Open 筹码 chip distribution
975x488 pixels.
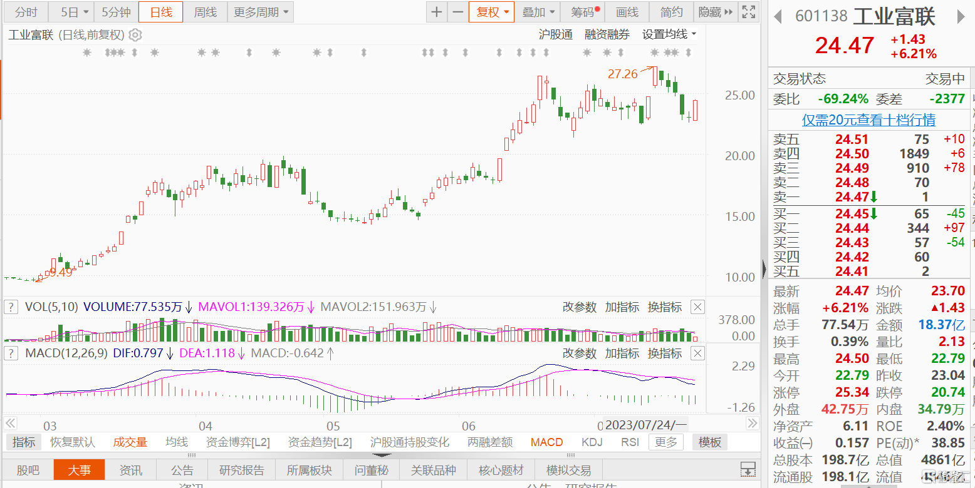click(x=583, y=12)
